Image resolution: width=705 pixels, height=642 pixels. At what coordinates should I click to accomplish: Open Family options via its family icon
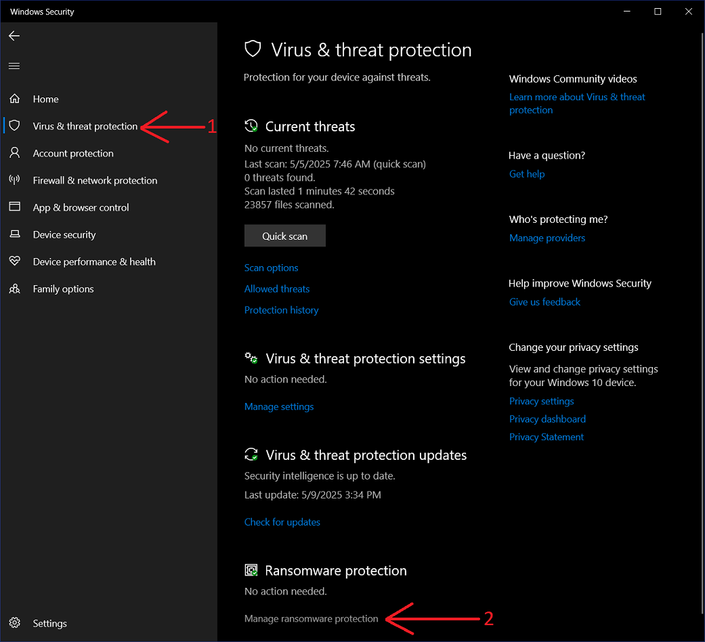[x=14, y=288]
